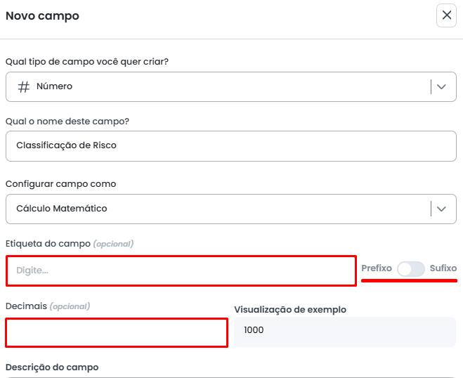Click into the Decimais input box
Viewport: 463px width, 378px height.
117,332
